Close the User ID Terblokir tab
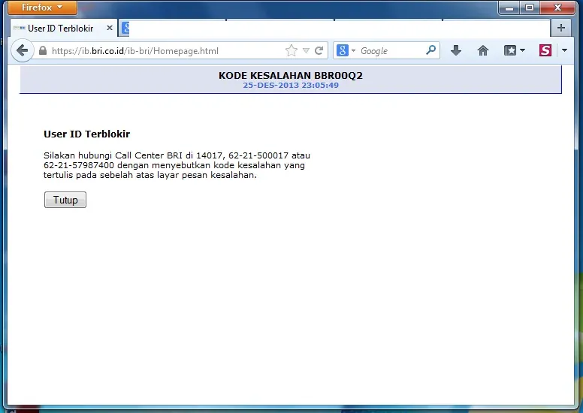This screenshot has height=413, width=583. coord(110,29)
